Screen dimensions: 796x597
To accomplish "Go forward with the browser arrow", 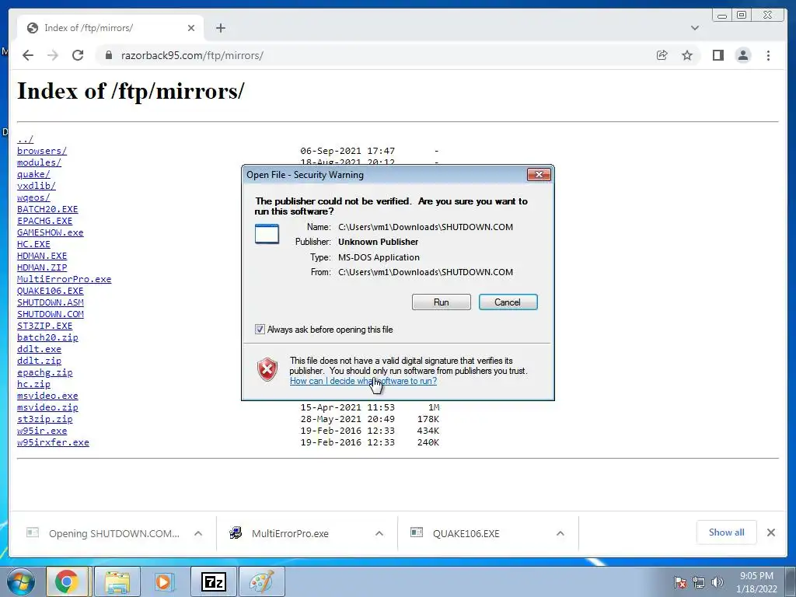I will click(x=52, y=55).
